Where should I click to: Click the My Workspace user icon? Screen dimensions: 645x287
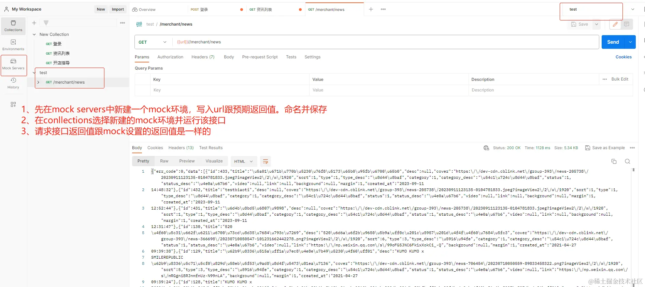(6, 9)
